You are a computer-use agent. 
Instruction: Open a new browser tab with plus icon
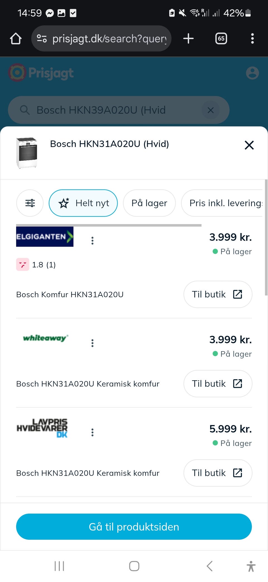pyautogui.click(x=188, y=39)
